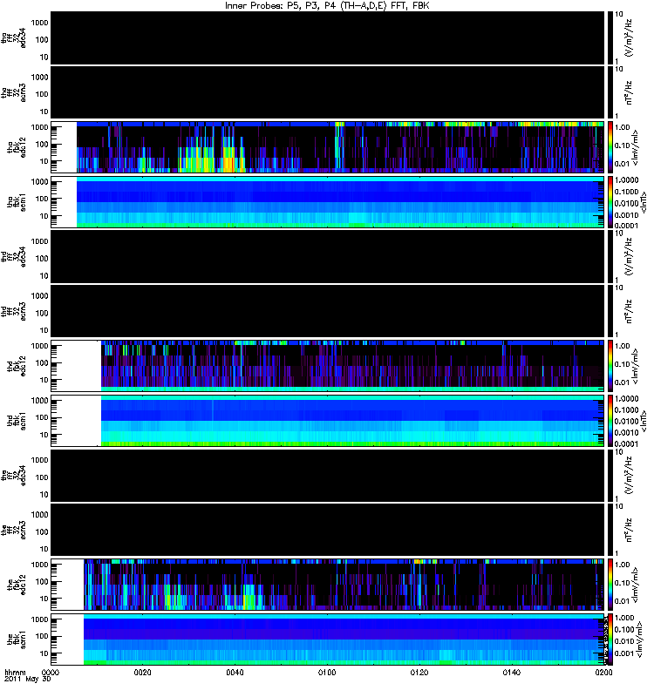
Task: Click the '0040' time axis label
Action: tap(235, 672)
